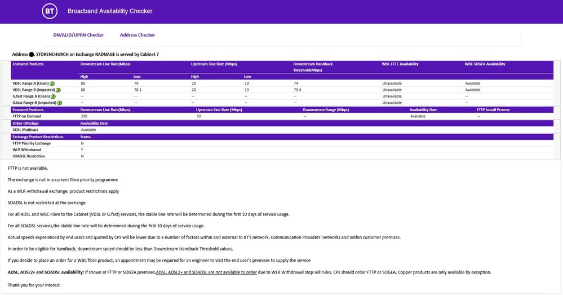Select the SOADSL Restriction row label
This screenshot has height=295, width=563.
[29, 156]
